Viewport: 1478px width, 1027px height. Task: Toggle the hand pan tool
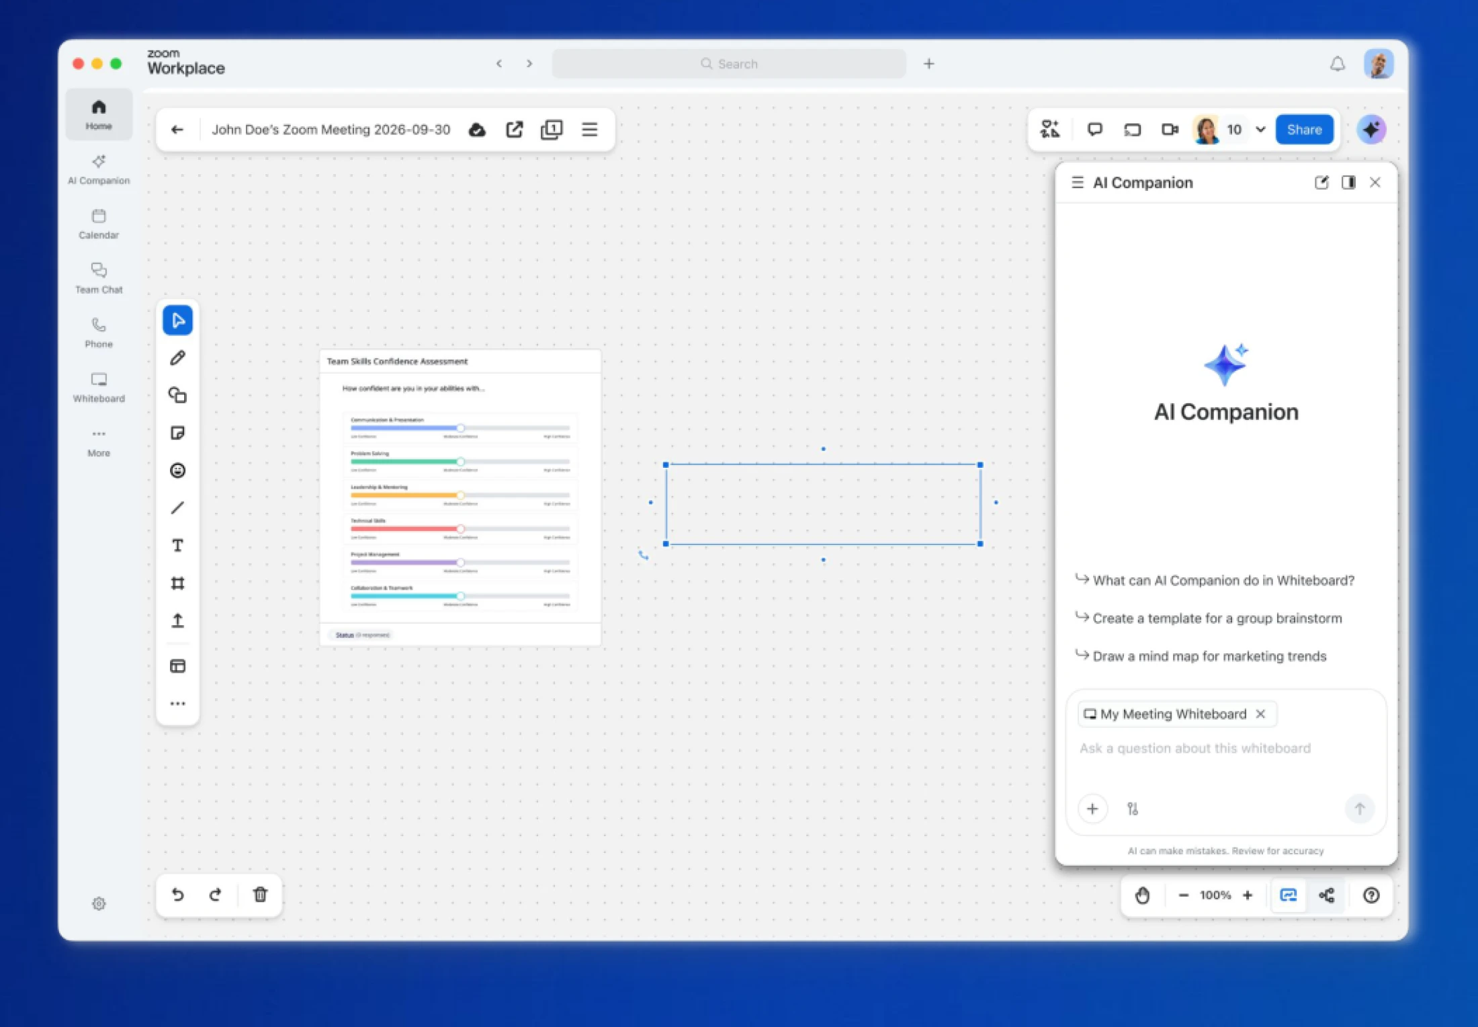click(x=1142, y=895)
